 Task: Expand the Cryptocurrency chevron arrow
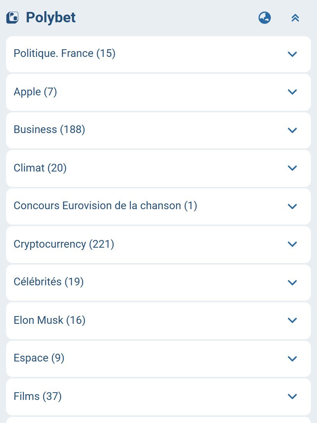tap(292, 244)
